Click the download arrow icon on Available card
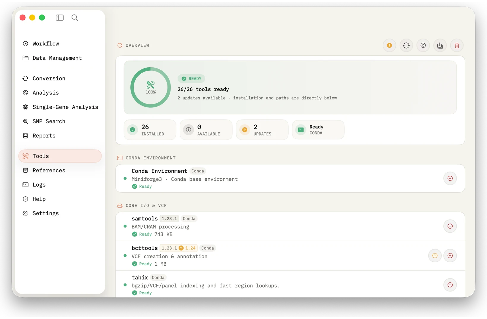This screenshot has width=487, height=319. 189,130
